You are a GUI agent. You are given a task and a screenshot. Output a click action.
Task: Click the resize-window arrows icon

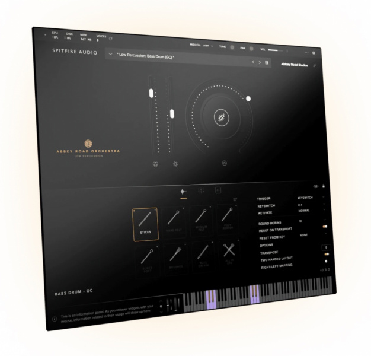point(315,66)
